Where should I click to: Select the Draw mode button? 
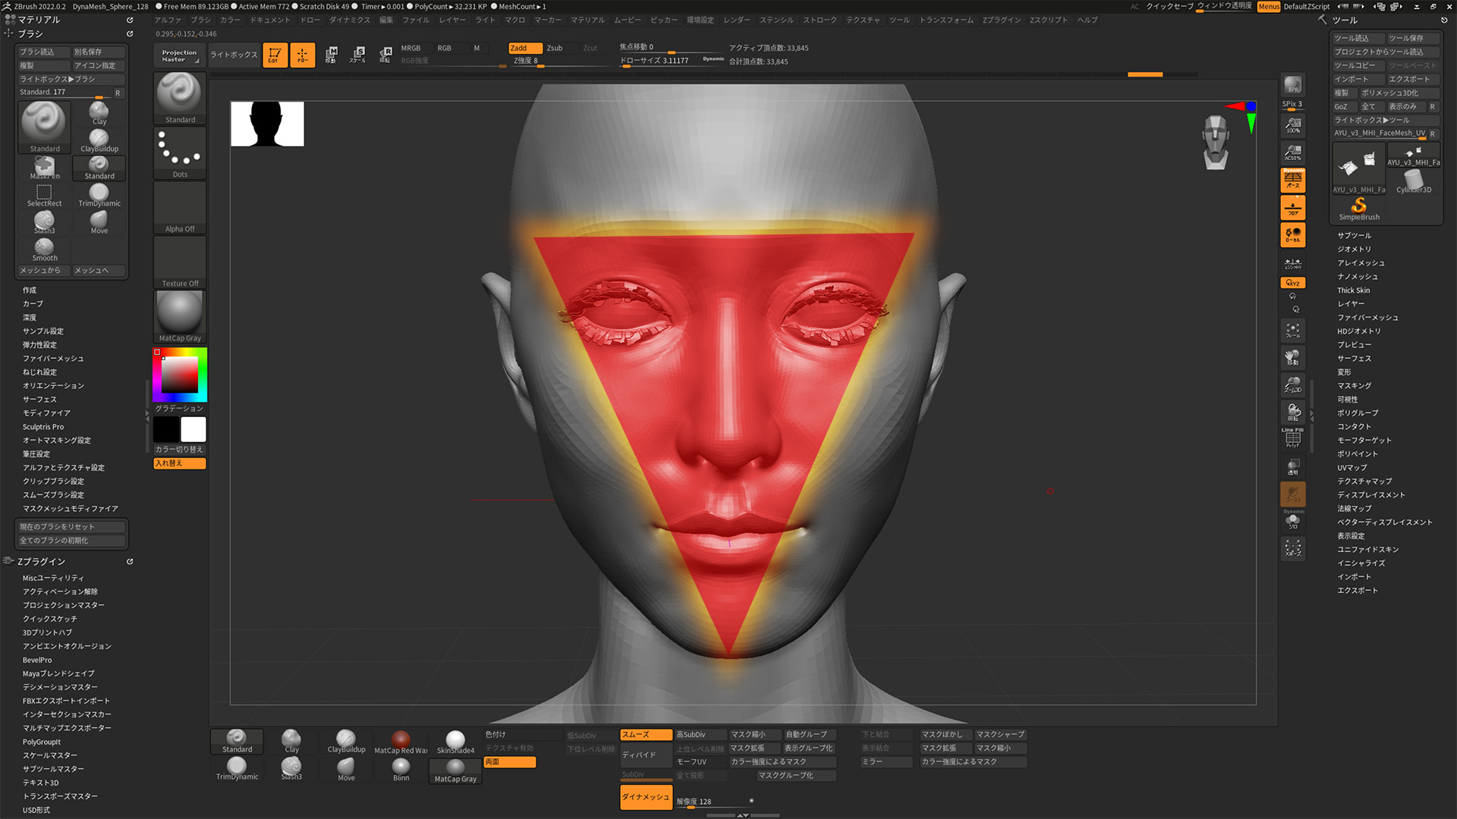(x=302, y=55)
